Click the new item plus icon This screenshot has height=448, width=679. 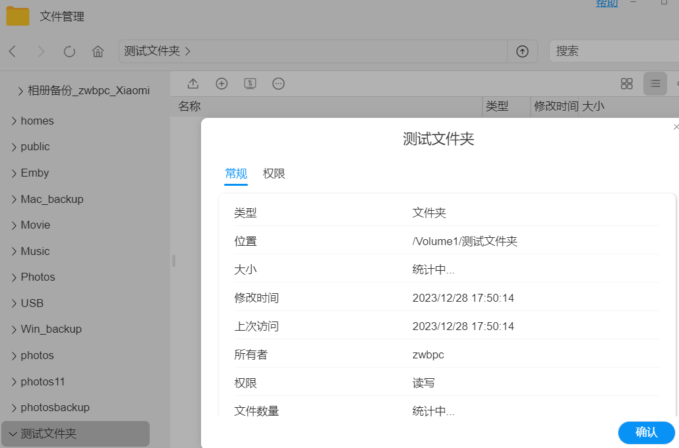221,84
